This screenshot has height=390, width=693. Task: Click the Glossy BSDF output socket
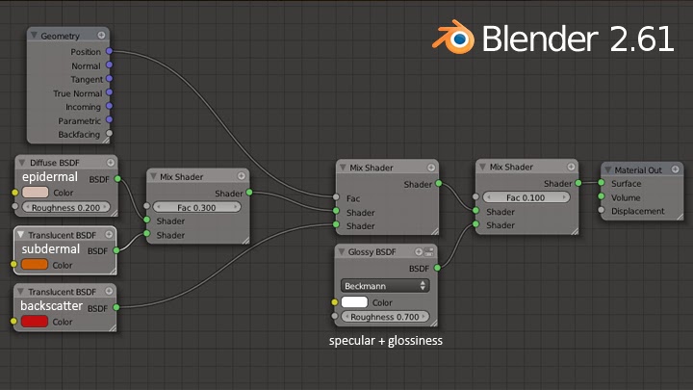click(437, 268)
